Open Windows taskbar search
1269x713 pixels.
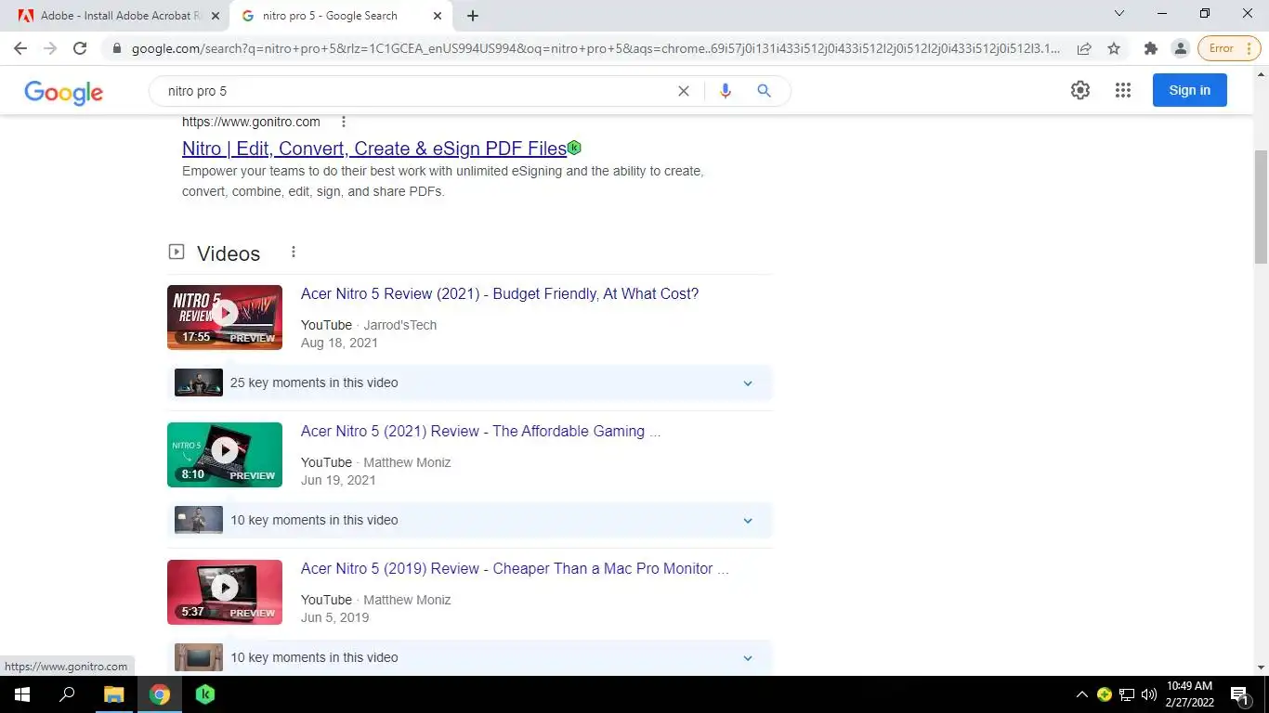point(67,694)
